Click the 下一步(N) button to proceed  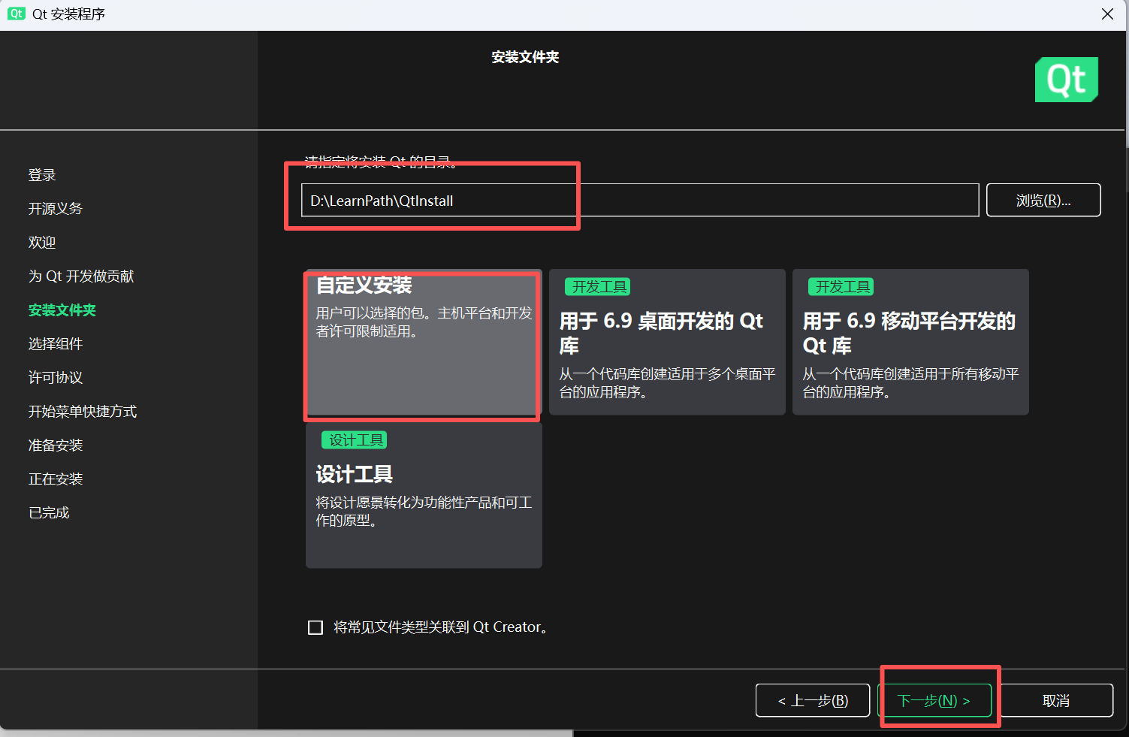(x=936, y=699)
